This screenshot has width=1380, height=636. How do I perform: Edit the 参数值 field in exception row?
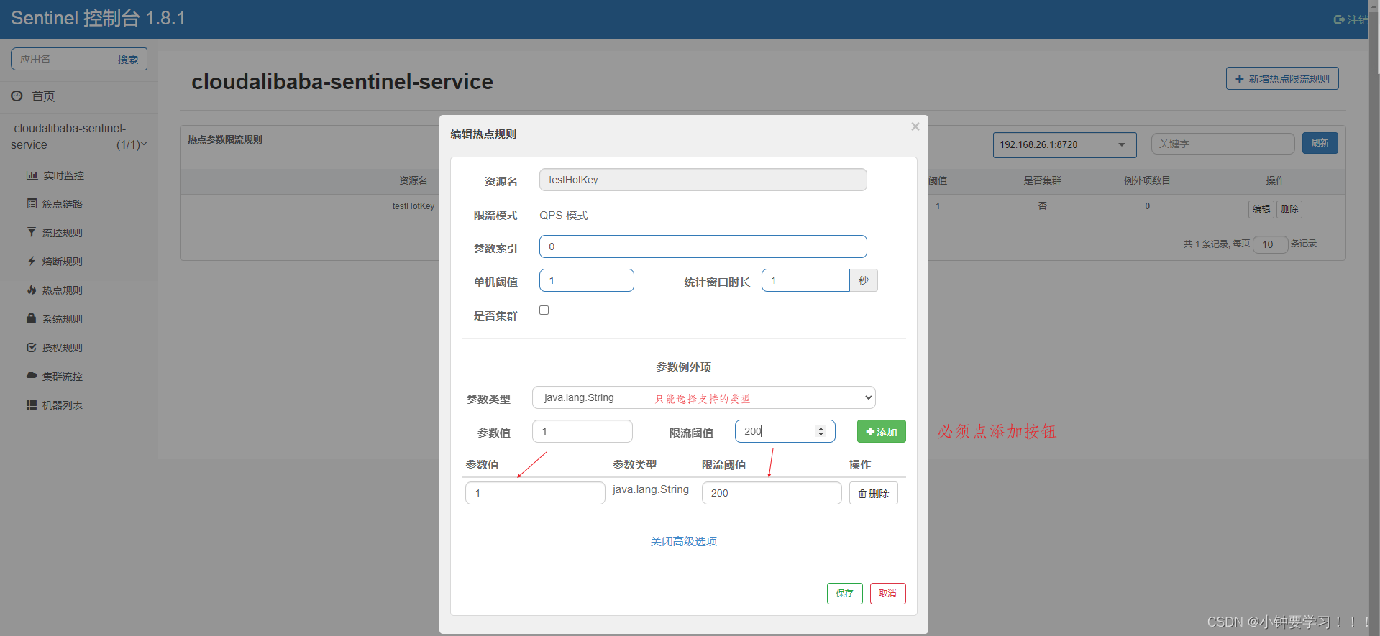coord(535,493)
